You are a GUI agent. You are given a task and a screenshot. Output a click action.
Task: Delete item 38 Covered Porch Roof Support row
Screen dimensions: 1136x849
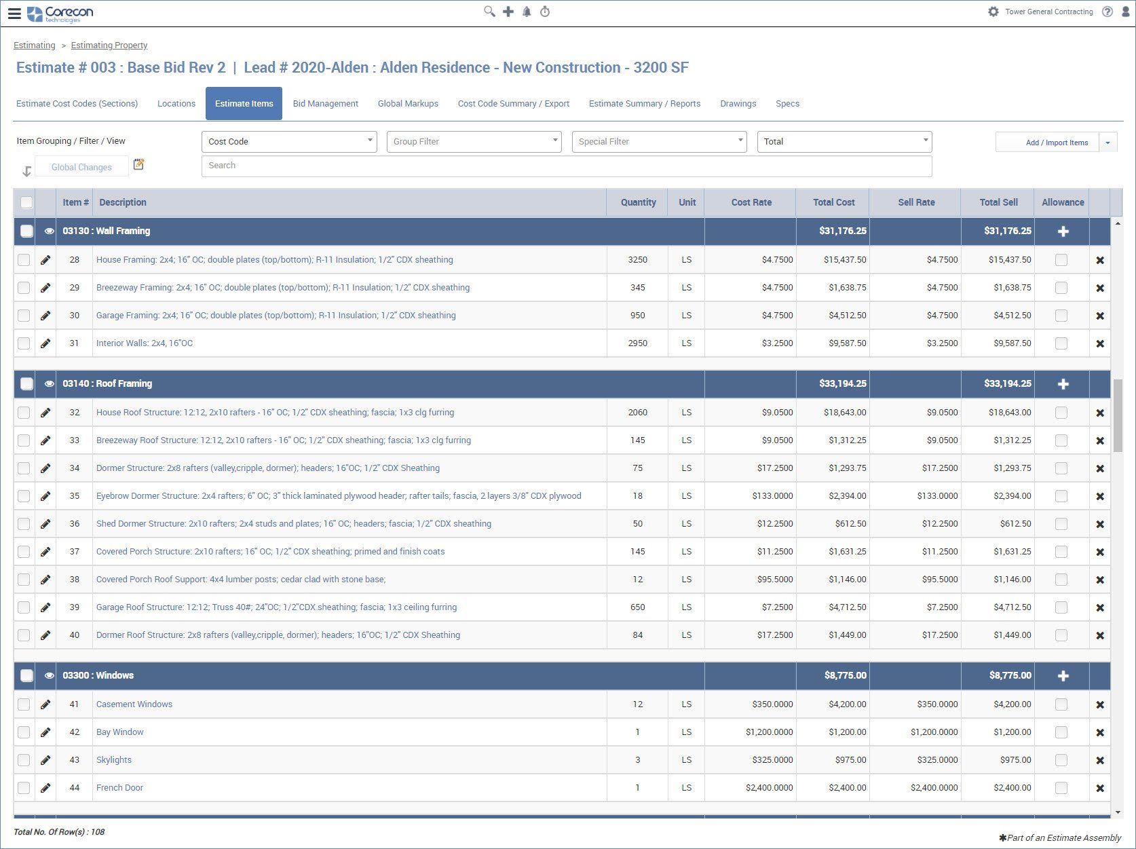coord(1100,580)
